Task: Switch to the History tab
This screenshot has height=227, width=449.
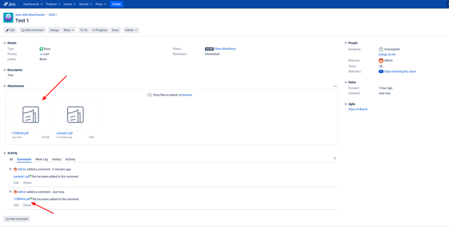Action: (x=57, y=159)
